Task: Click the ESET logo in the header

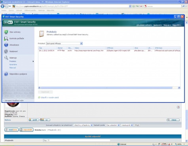Action: pyautogui.click(x=8, y=23)
